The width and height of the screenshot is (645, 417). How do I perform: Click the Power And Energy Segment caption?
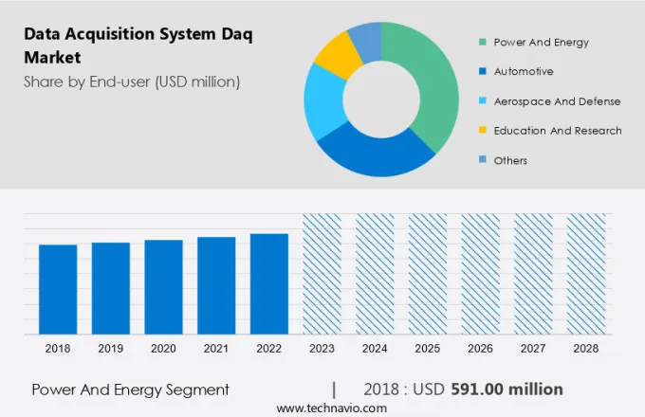point(130,390)
